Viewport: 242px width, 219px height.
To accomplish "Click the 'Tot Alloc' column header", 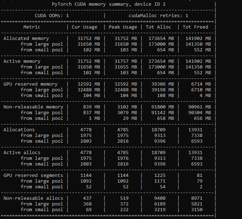I will (x=158, y=27).
